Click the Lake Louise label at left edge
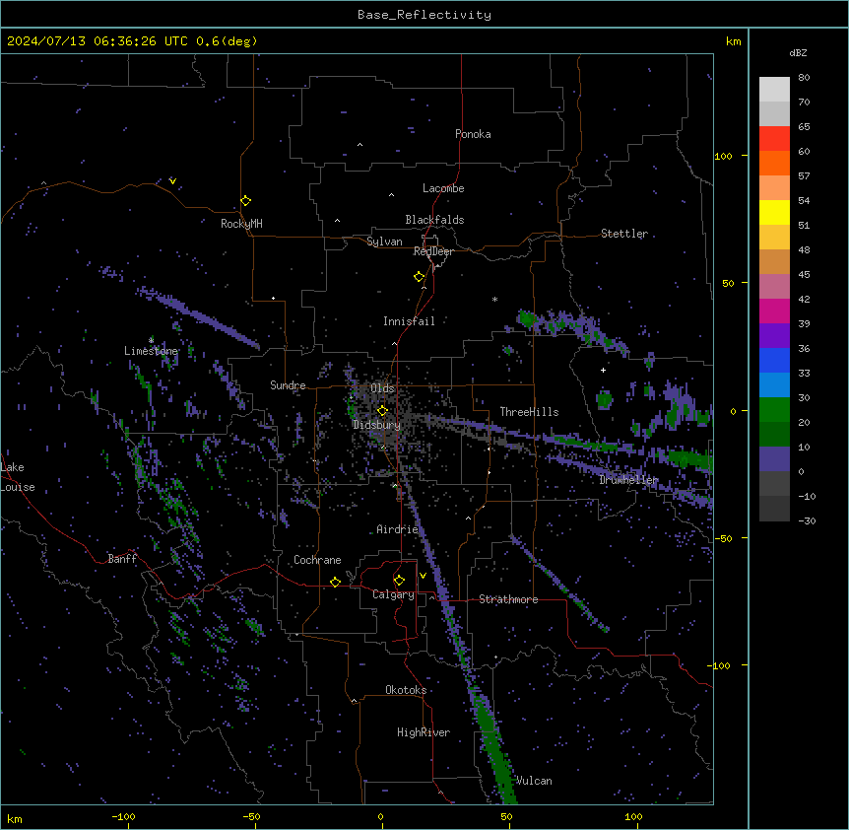 tap(18, 477)
